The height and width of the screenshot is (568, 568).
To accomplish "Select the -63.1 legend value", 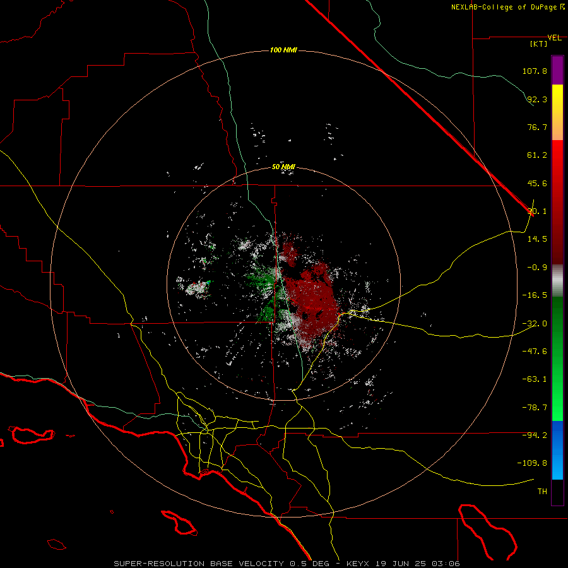I will coord(535,379).
